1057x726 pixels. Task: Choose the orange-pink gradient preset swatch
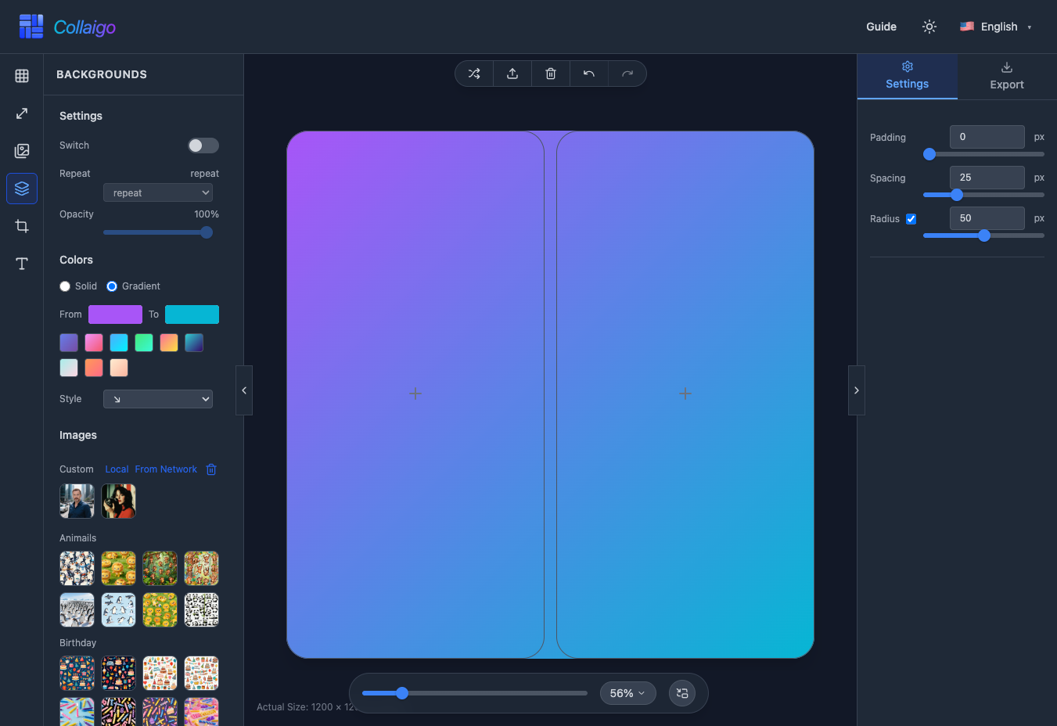pos(169,343)
